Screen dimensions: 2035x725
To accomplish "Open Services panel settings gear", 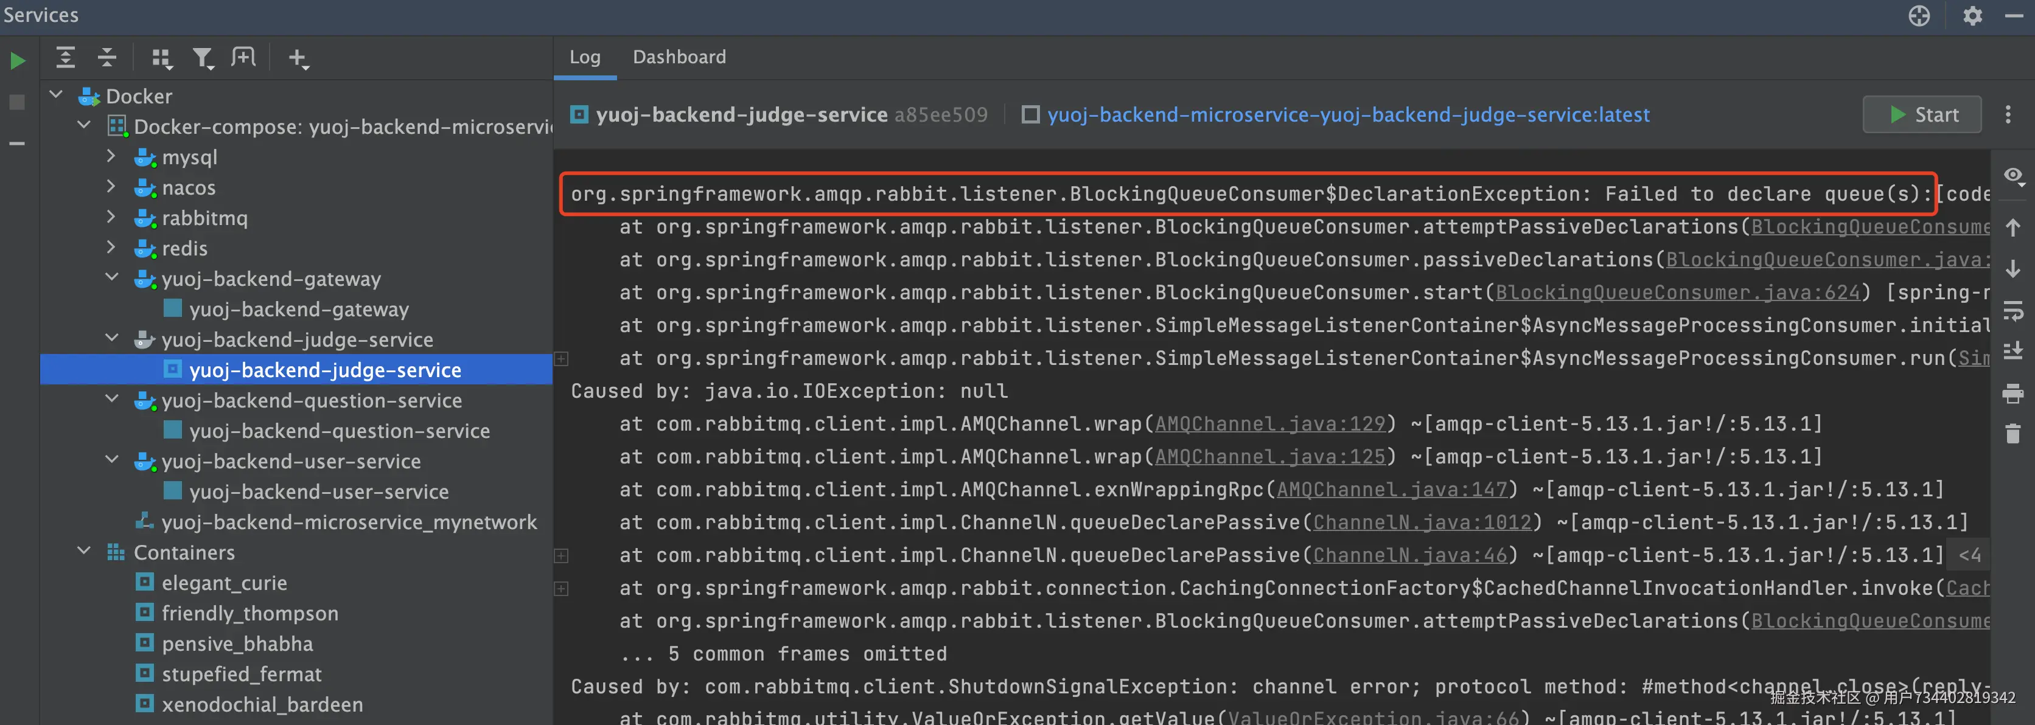I will [1972, 16].
